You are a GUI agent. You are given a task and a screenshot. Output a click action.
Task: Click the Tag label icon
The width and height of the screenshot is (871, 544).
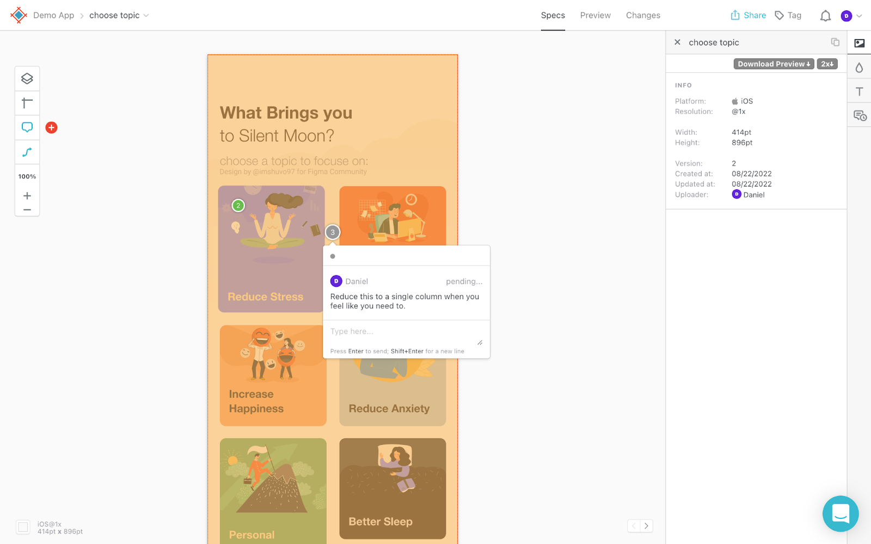[x=780, y=15]
